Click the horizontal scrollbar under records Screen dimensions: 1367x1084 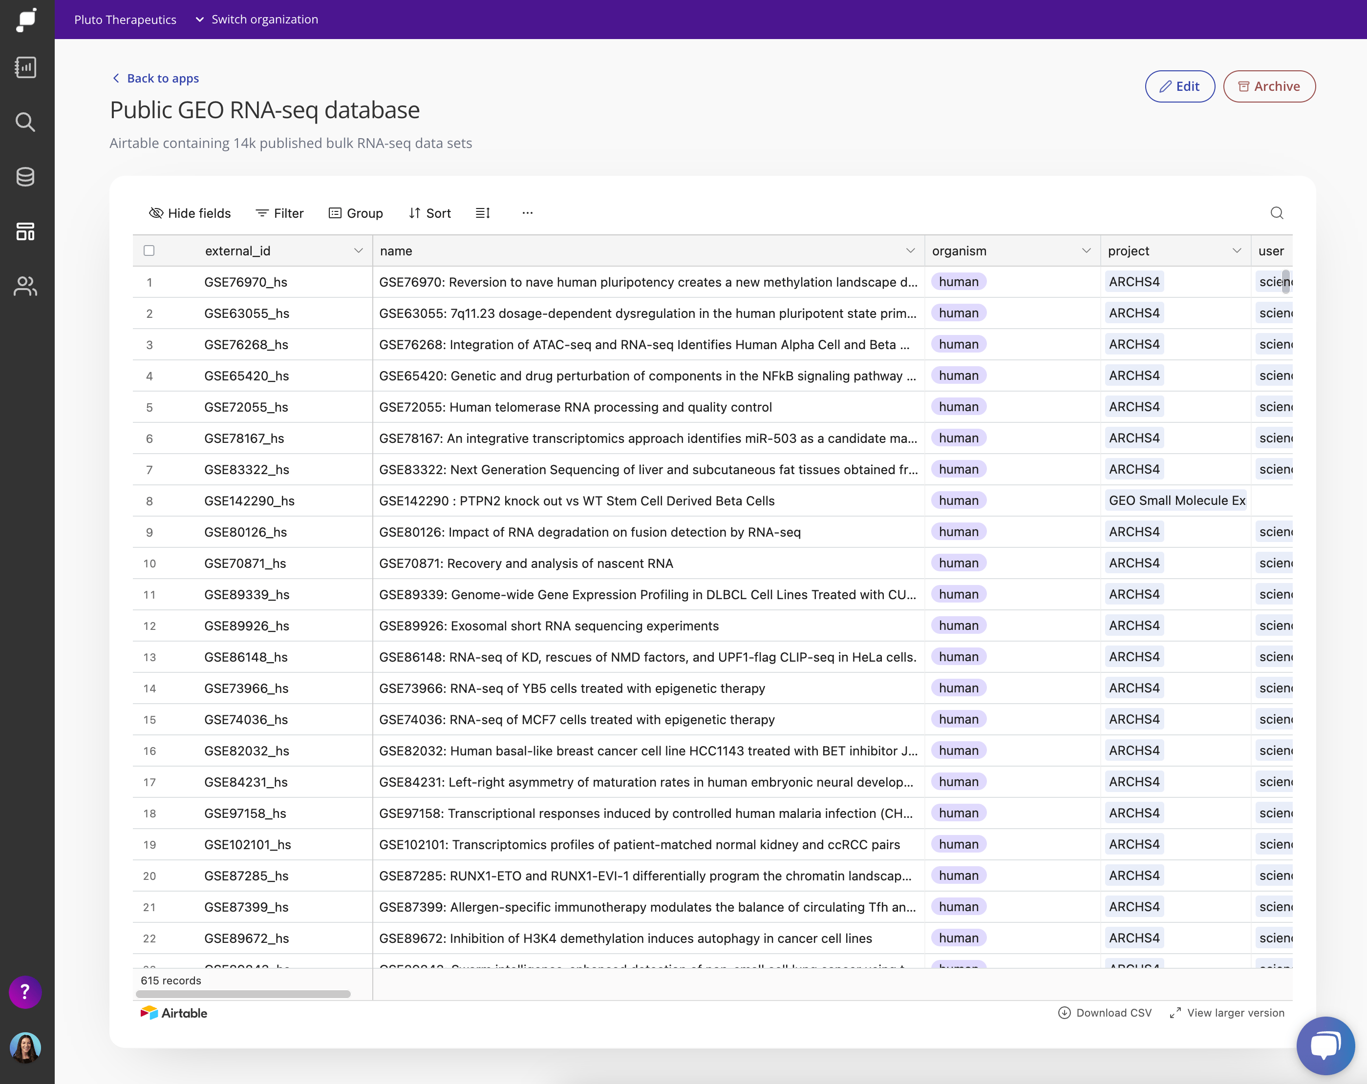click(243, 994)
